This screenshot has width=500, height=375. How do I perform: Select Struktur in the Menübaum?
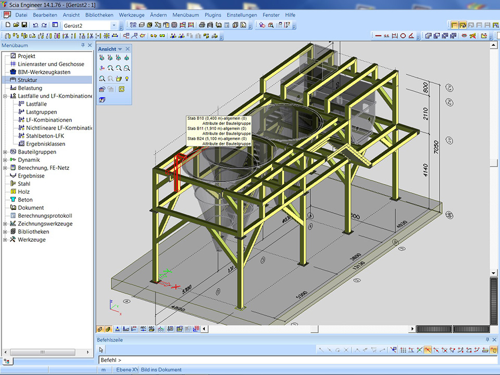click(x=27, y=80)
